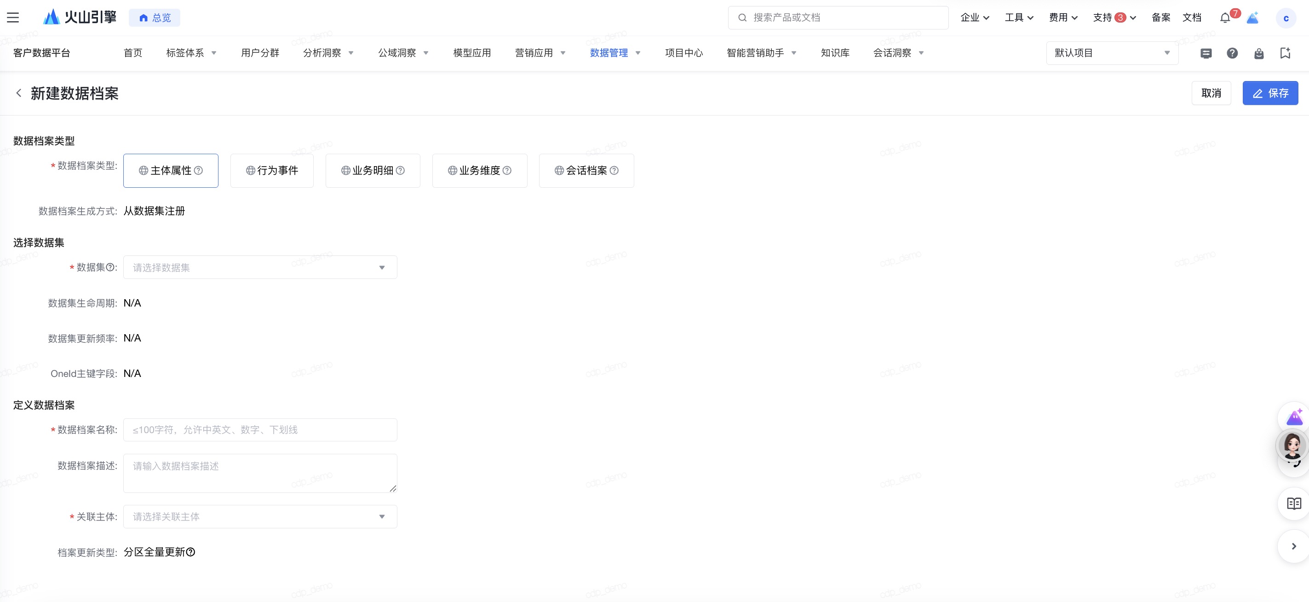Open the help question mark icon
Image resolution: width=1309 pixels, height=602 pixels.
click(1232, 53)
